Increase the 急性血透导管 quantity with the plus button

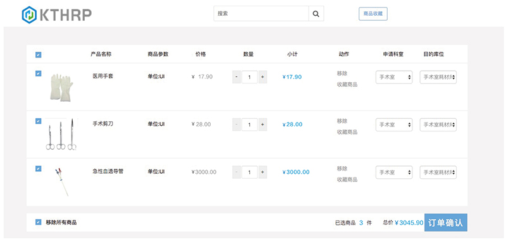click(x=262, y=172)
